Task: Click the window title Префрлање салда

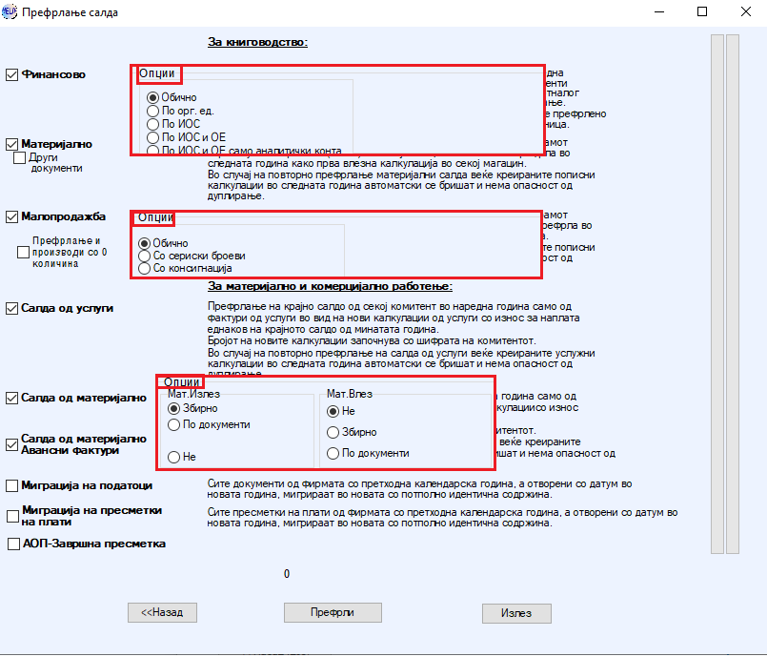Action: (x=70, y=12)
